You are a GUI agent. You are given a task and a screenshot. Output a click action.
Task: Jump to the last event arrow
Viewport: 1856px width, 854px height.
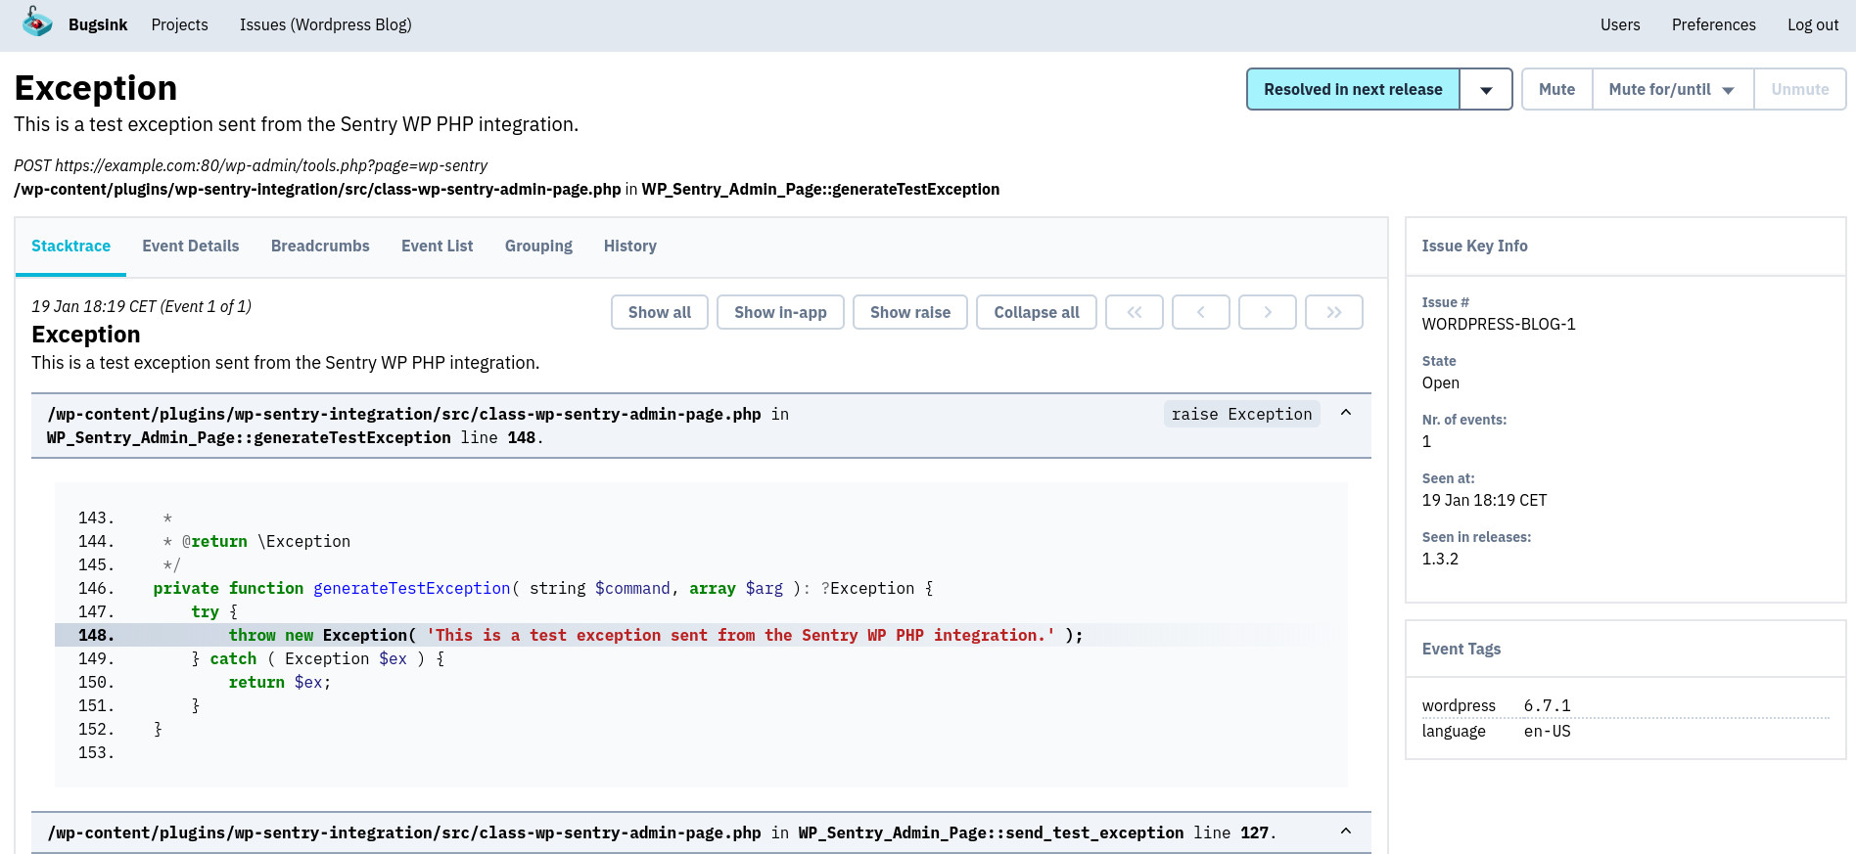point(1333,312)
